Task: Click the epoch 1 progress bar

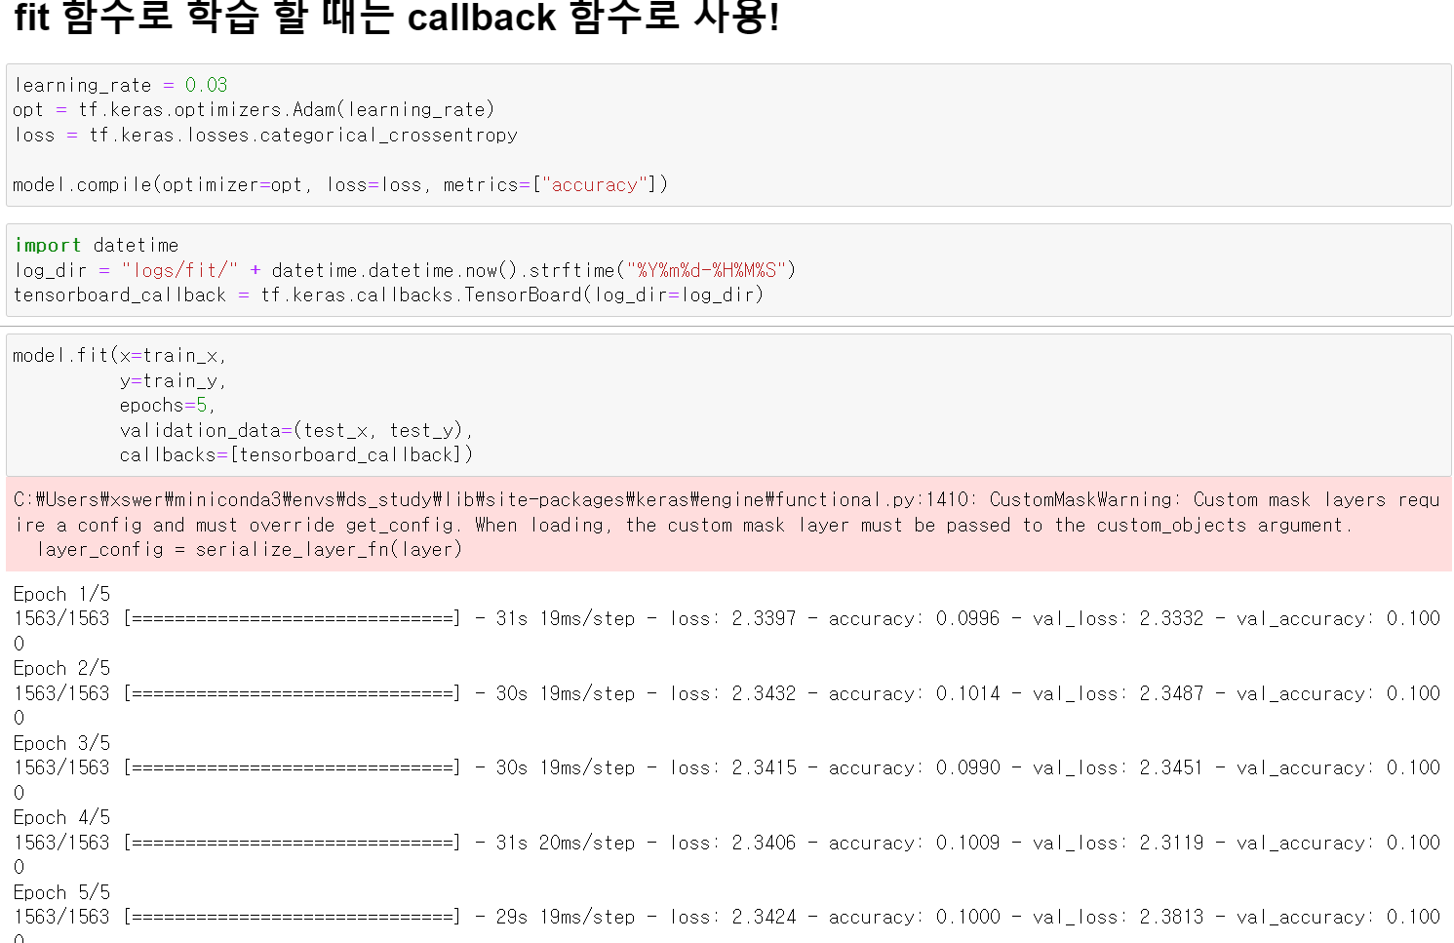Action: 292,618
